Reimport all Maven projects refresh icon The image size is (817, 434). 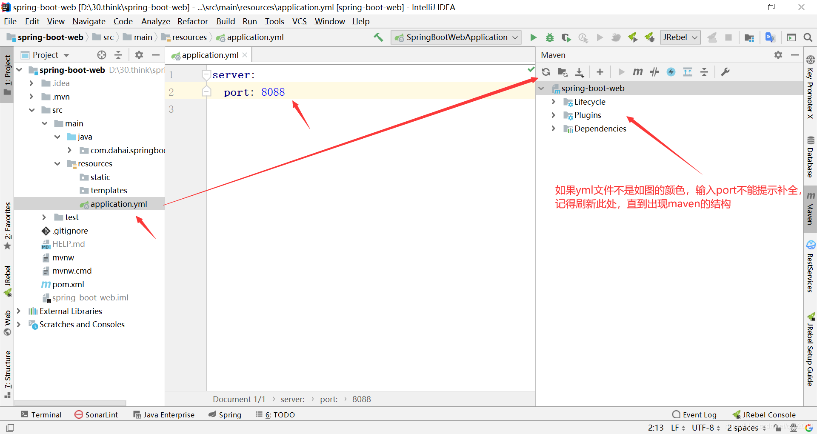coord(546,72)
